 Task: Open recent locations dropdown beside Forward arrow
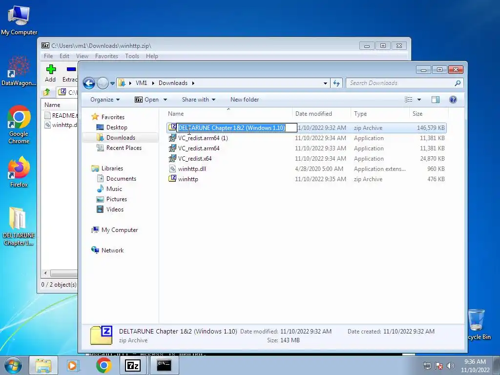[112, 83]
